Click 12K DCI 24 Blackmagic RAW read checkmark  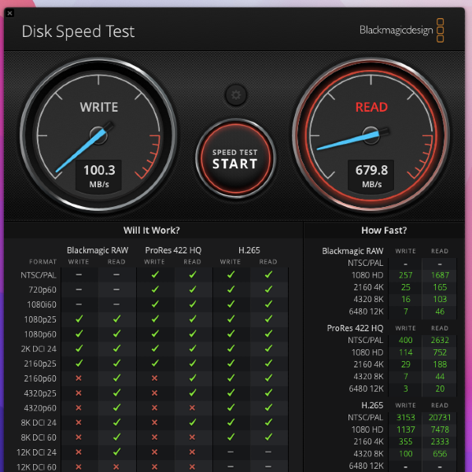coord(116,452)
